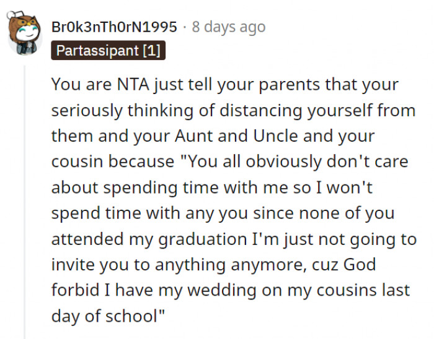Image resolution: width=434 pixels, height=339 pixels.
Task: Click the "8 days ago" timestamp
Action: [x=228, y=27]
